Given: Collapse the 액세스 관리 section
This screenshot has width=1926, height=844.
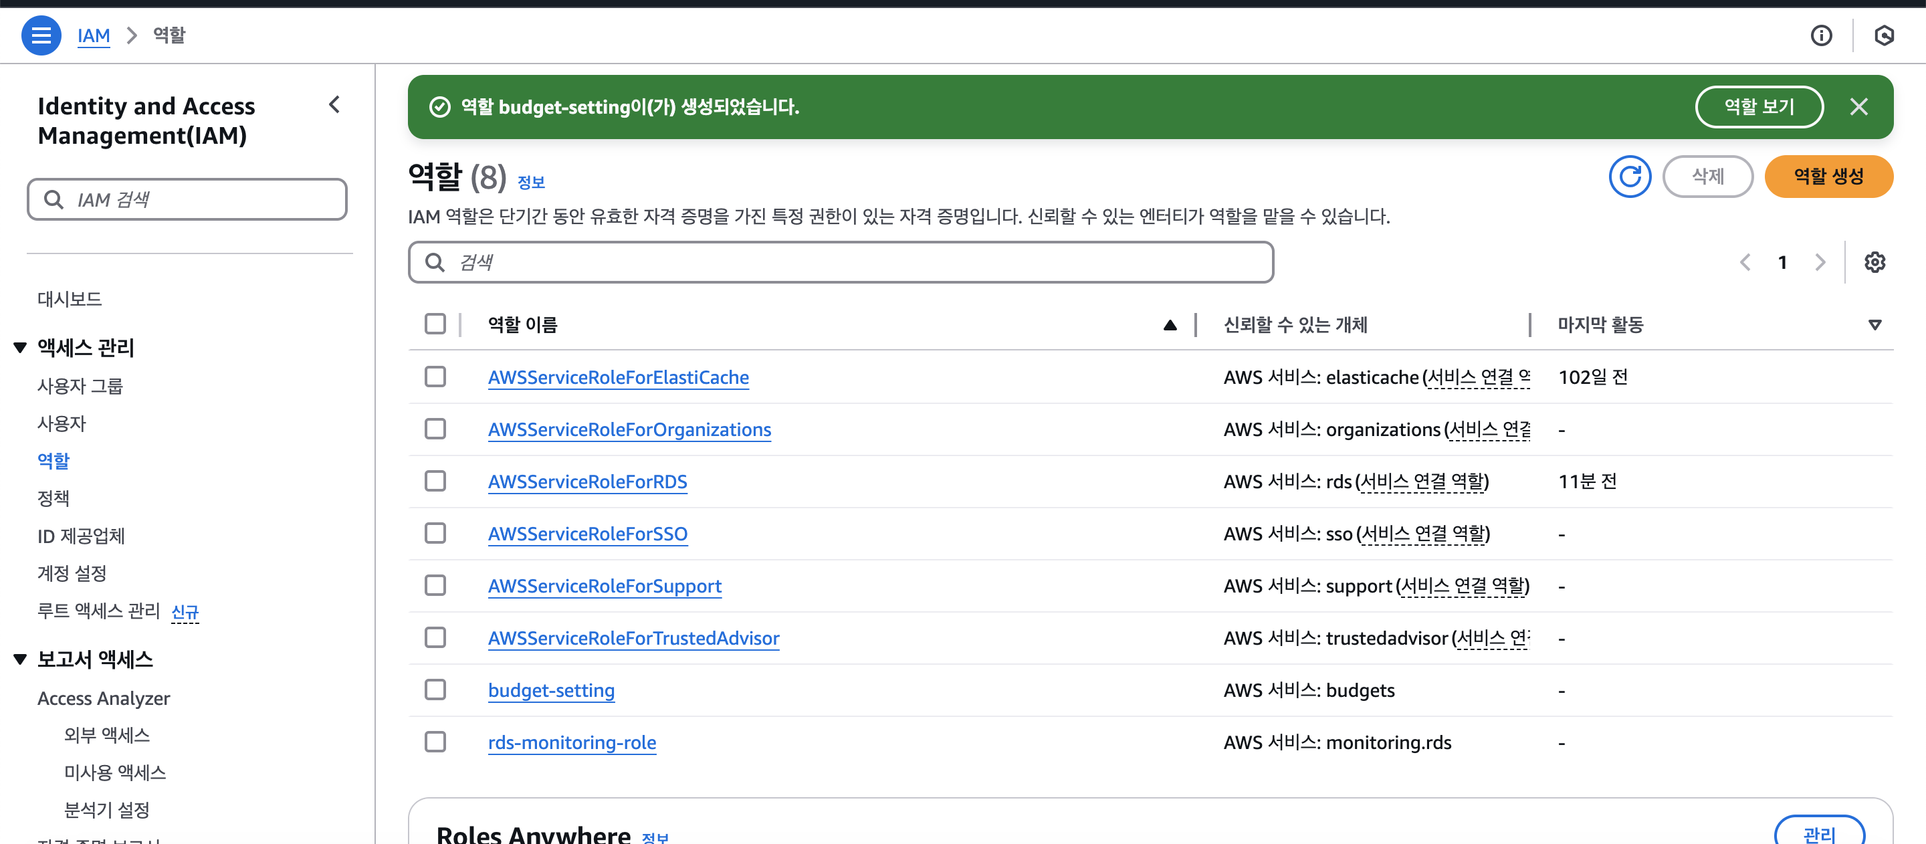Looking at the screenshot, I should coord(20,347).
